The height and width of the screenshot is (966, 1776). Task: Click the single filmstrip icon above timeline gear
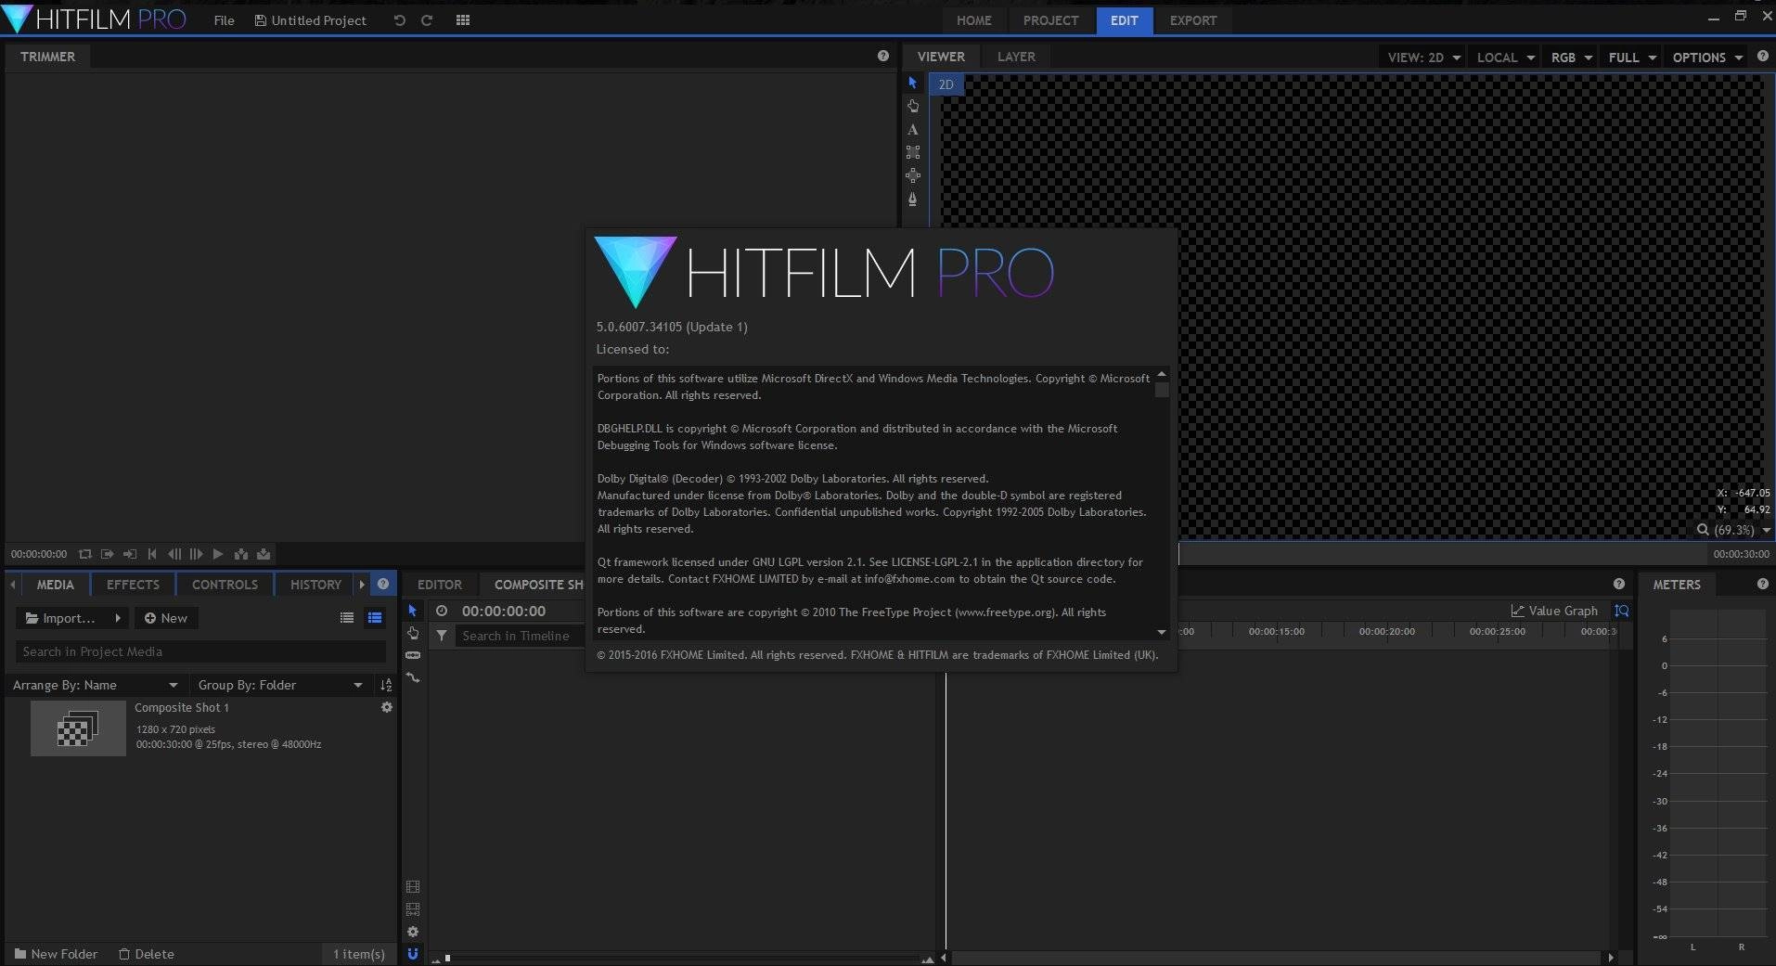pos(413,887)
